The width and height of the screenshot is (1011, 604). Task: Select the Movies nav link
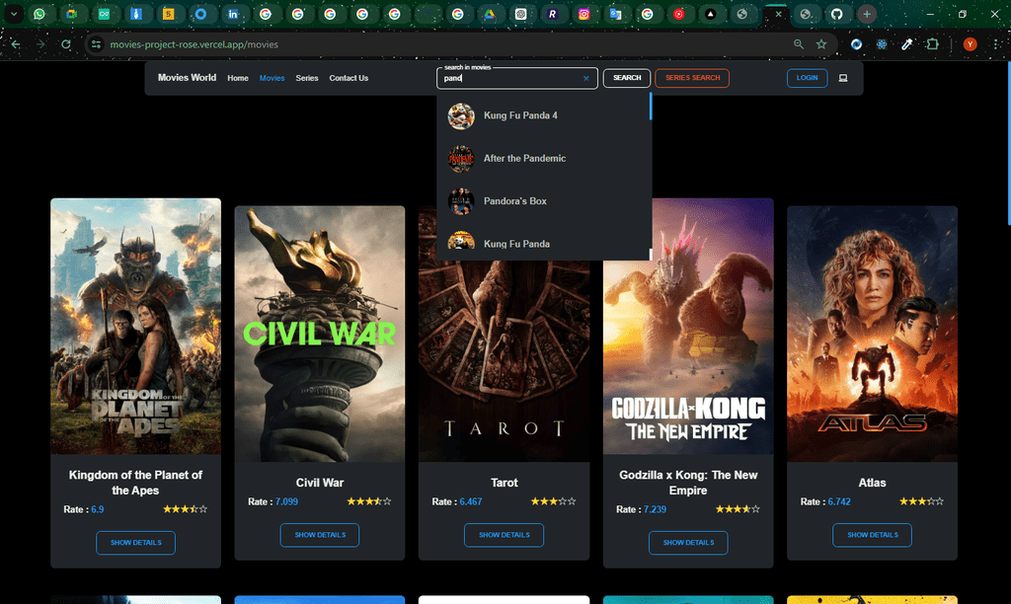click(x=272, y=78)
